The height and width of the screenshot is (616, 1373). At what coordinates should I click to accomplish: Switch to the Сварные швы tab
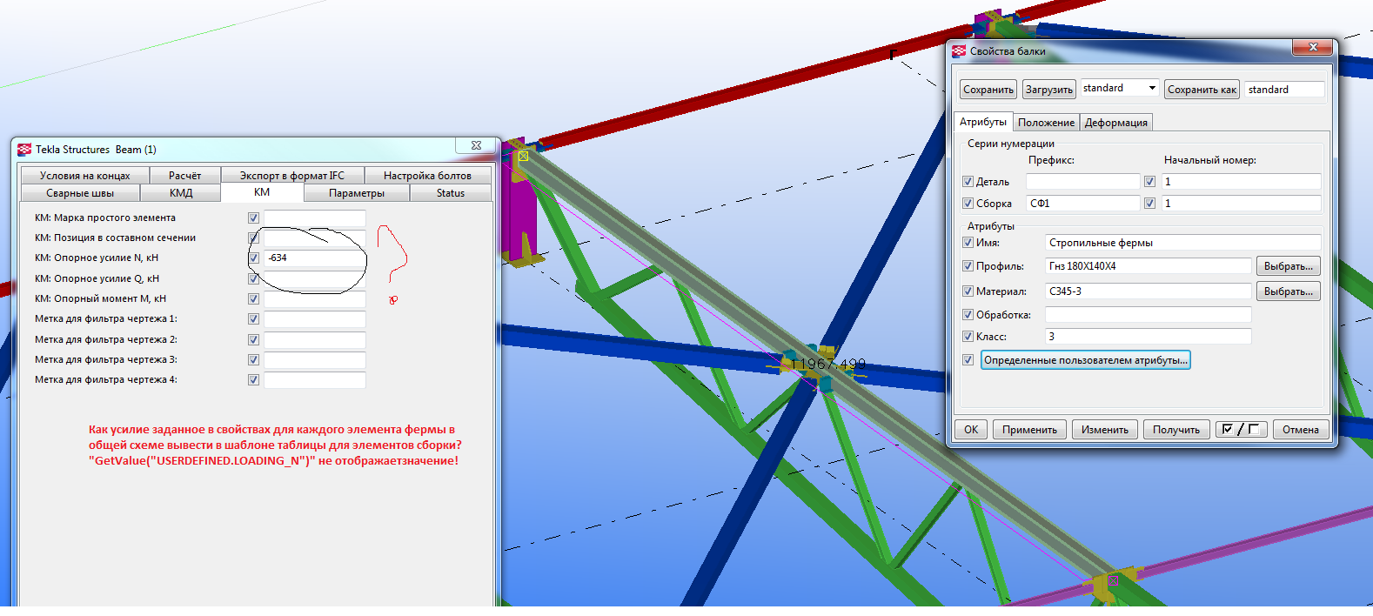80,193
